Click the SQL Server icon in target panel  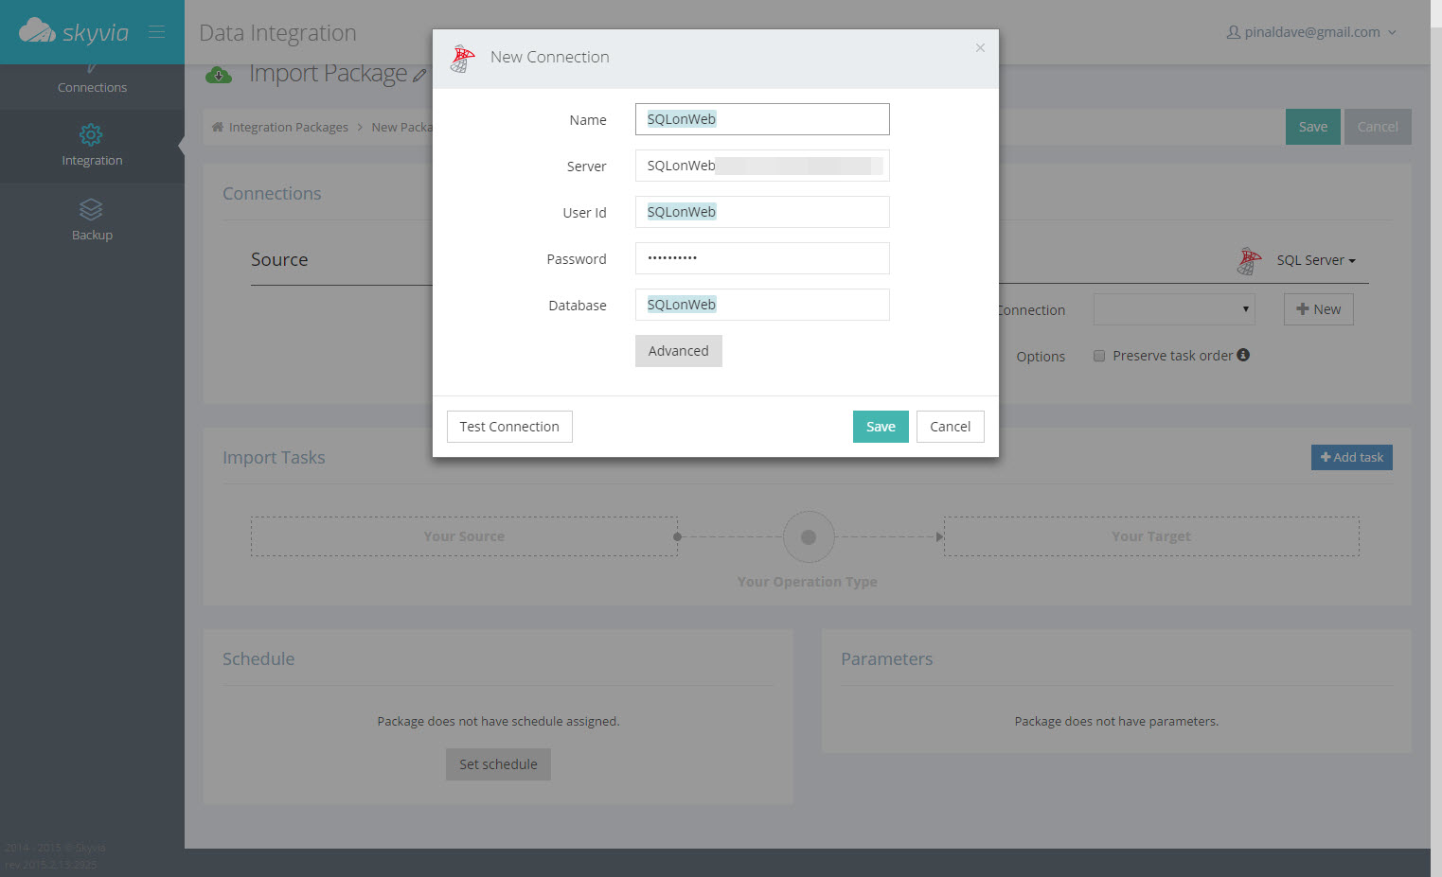click(x=1249, y=260)
